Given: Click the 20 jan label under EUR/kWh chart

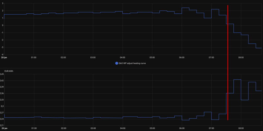Looking at the screenshot, I should click(x=4, y=128).
